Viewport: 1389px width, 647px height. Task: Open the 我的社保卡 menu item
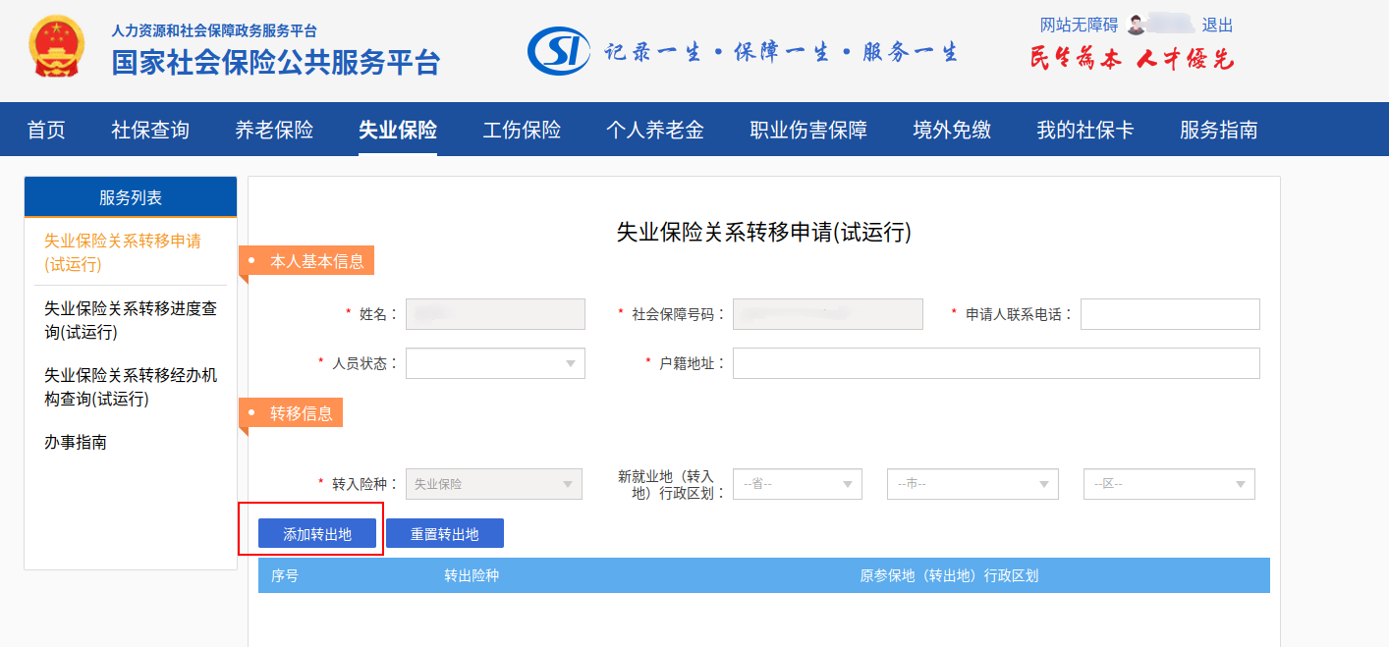pos(1085,130)
